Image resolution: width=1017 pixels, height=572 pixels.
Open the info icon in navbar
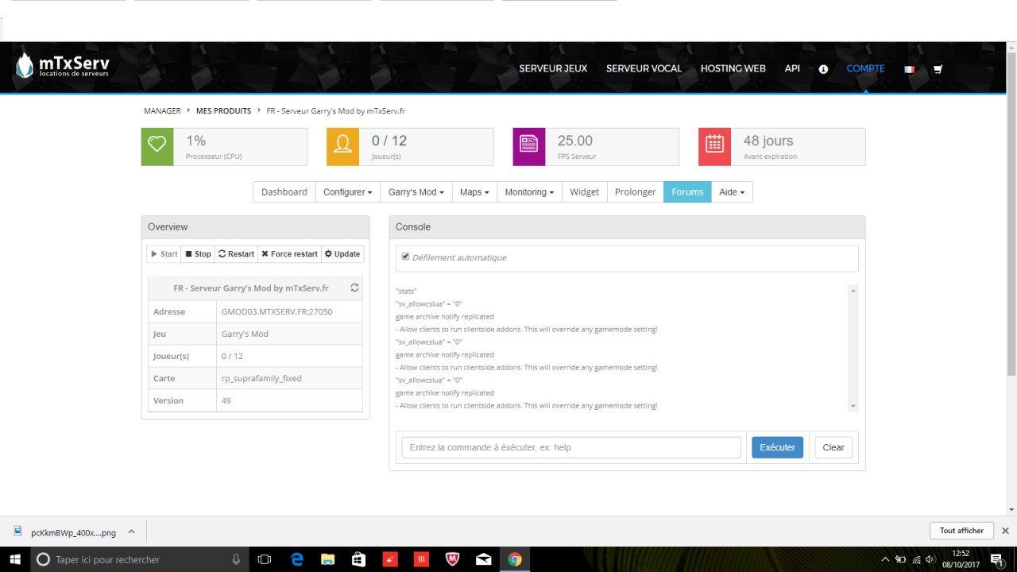coord(823,69)
